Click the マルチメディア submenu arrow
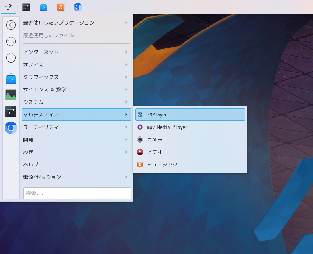Screen dimensions: 313x254 [x=126, y=114]
